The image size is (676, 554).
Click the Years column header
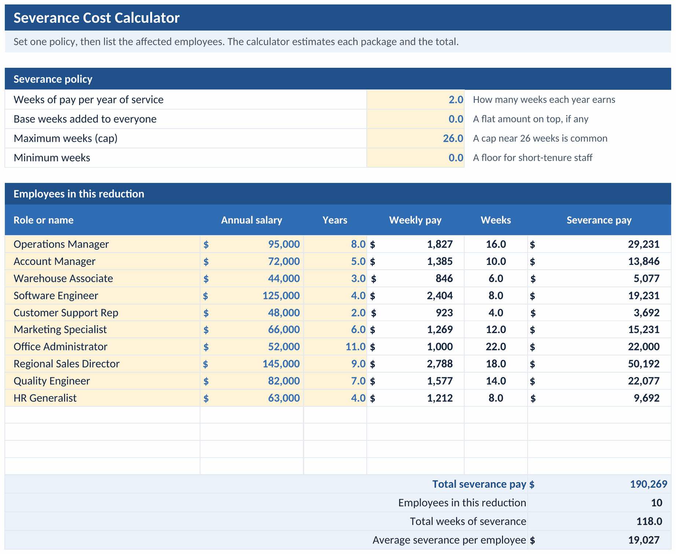(335, 220)
